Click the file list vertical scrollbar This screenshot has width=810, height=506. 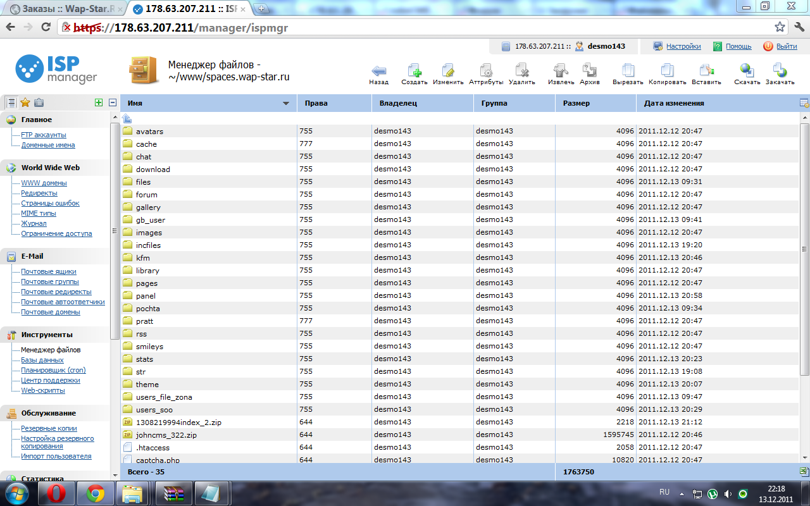coord(804,253)
